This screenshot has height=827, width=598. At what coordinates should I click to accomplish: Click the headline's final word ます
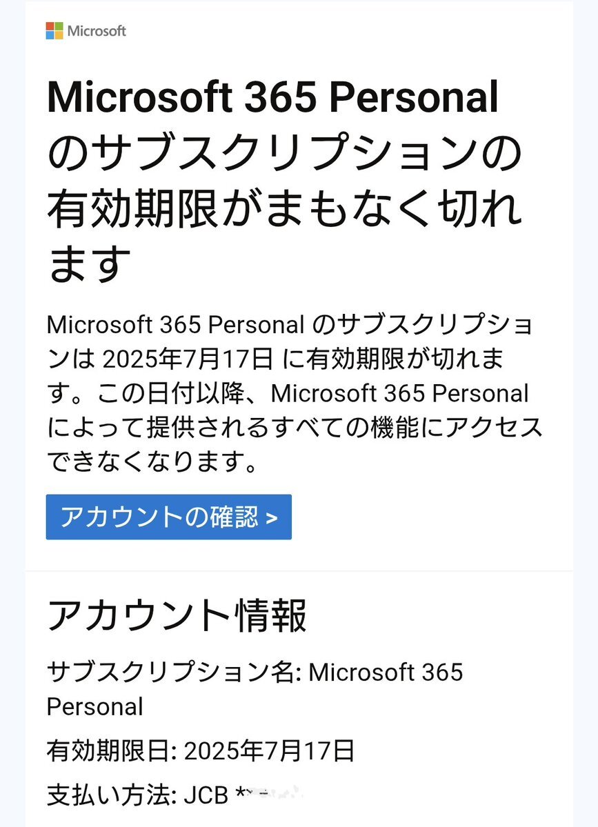pyautogui.click(x=88, y=263)
